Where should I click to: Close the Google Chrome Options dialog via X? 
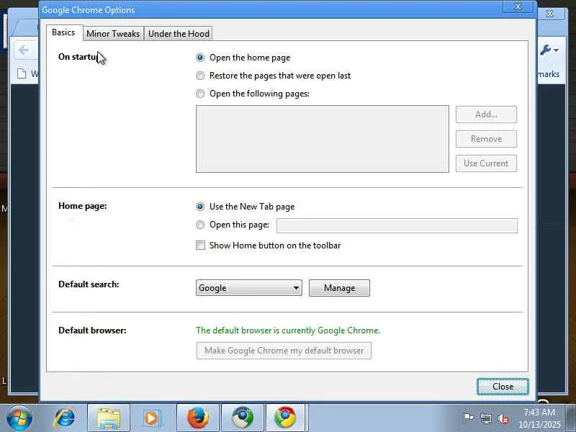[518, 6]
